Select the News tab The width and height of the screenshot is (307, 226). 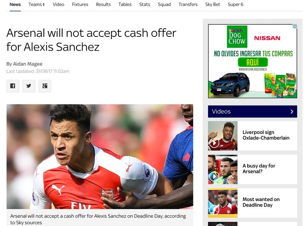15,4
